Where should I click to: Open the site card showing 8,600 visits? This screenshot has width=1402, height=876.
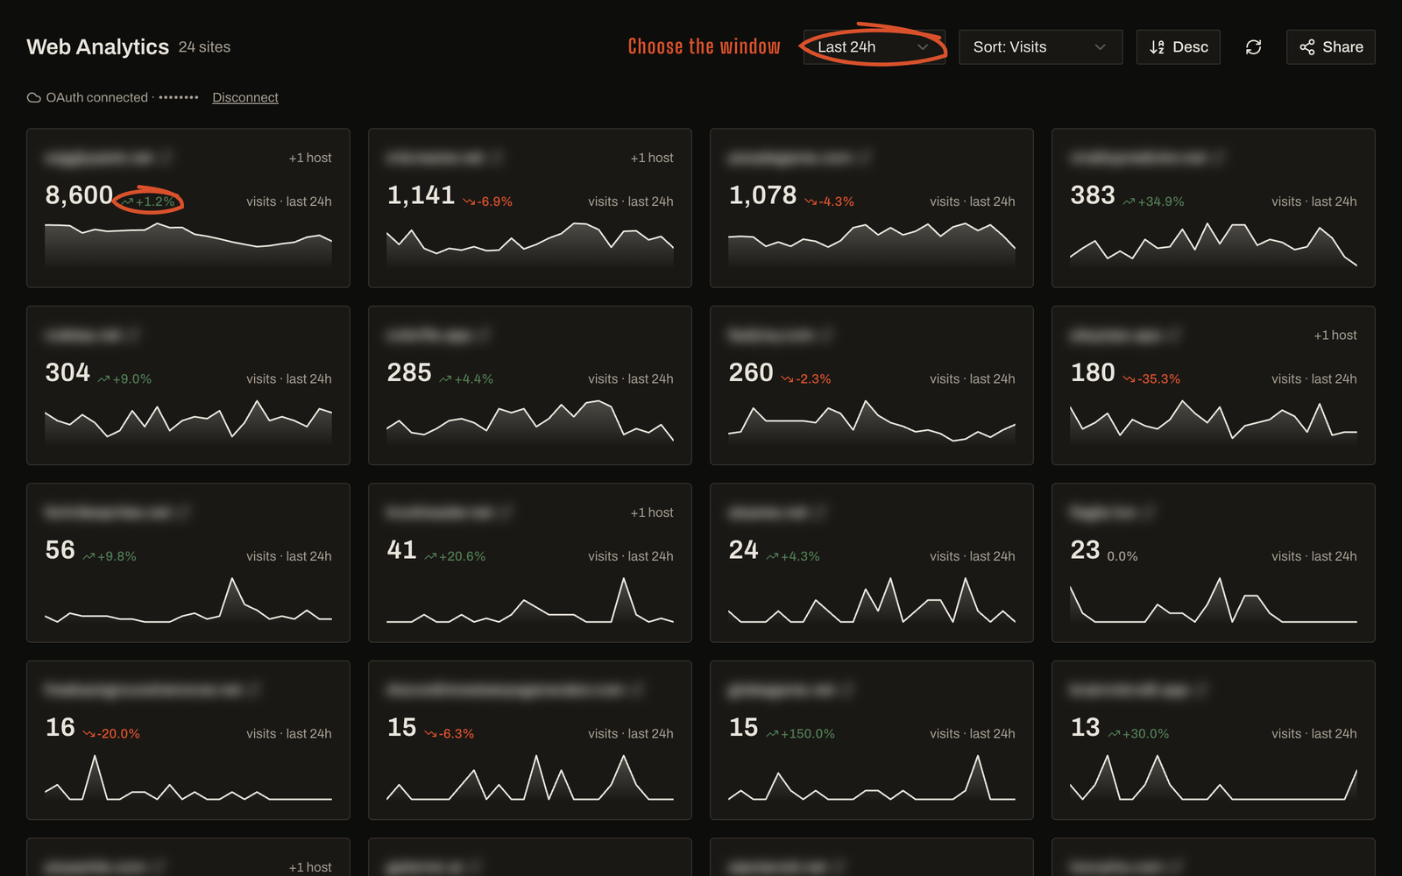[x=188, y=208]
